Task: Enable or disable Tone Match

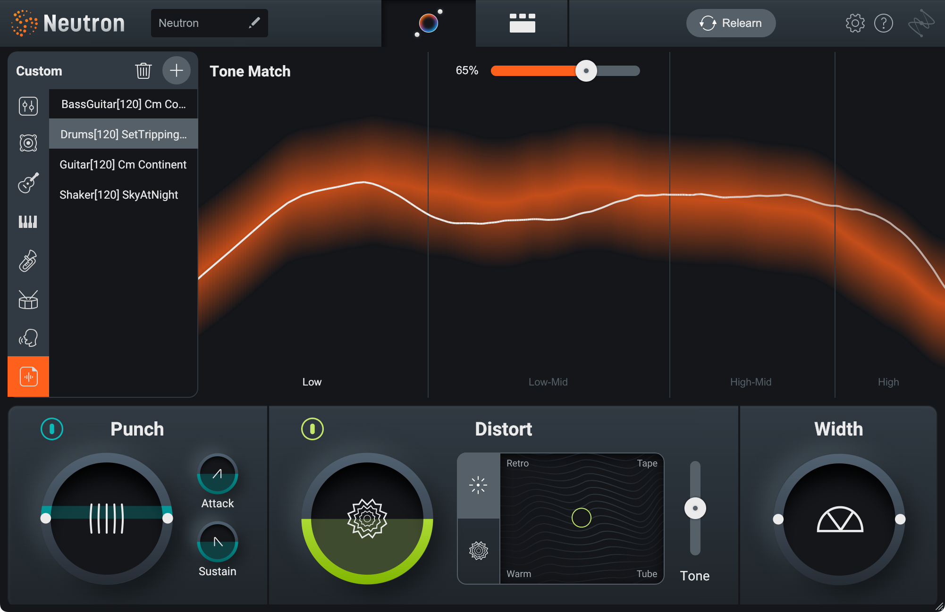Action: [249, 71]
